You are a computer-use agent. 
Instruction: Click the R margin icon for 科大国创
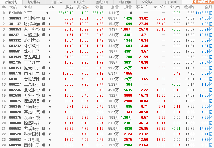pos(44,134)
